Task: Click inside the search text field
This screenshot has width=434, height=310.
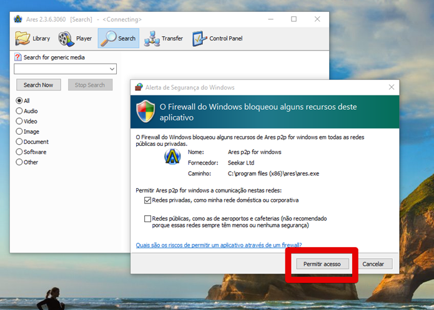Action: click(x=61, y=69)
